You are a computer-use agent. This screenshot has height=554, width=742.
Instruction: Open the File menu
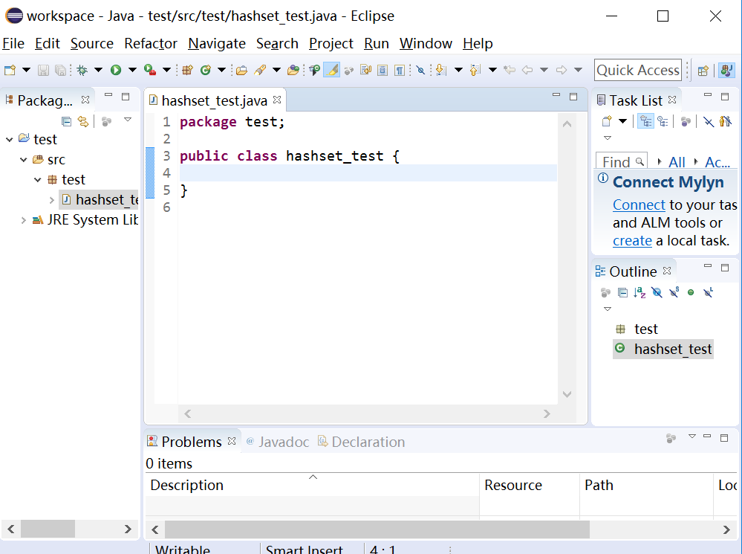tap(13, 44)
